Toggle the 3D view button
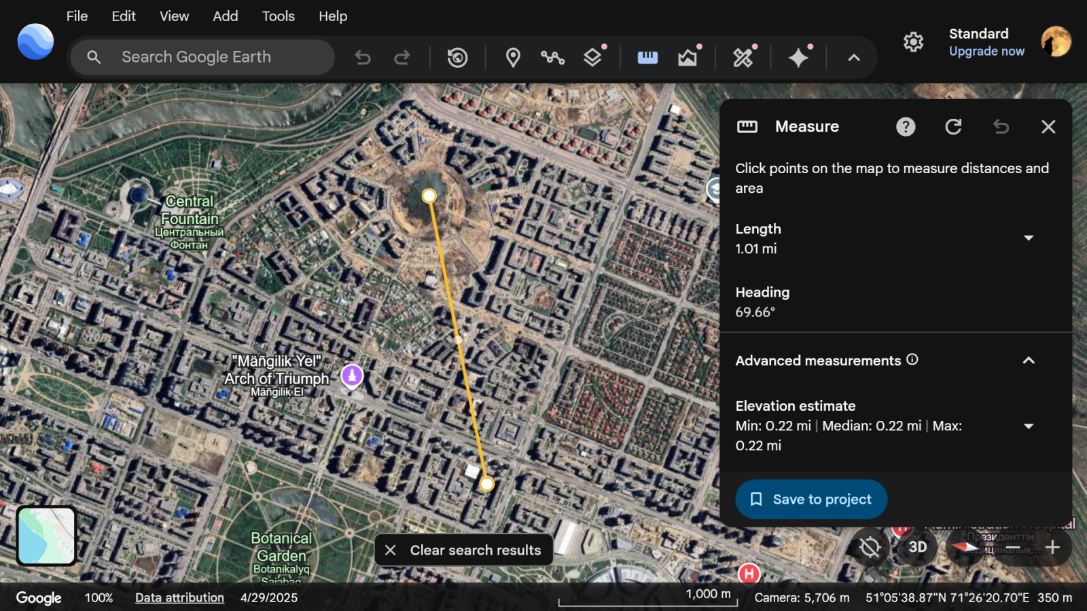 917,547
